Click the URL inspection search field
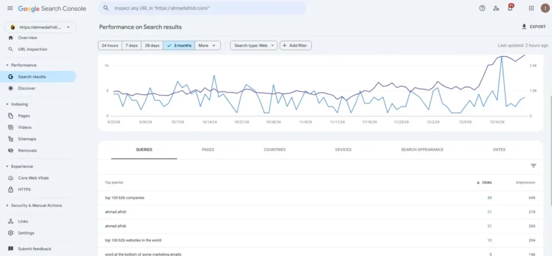 click(x=202, y=8)
